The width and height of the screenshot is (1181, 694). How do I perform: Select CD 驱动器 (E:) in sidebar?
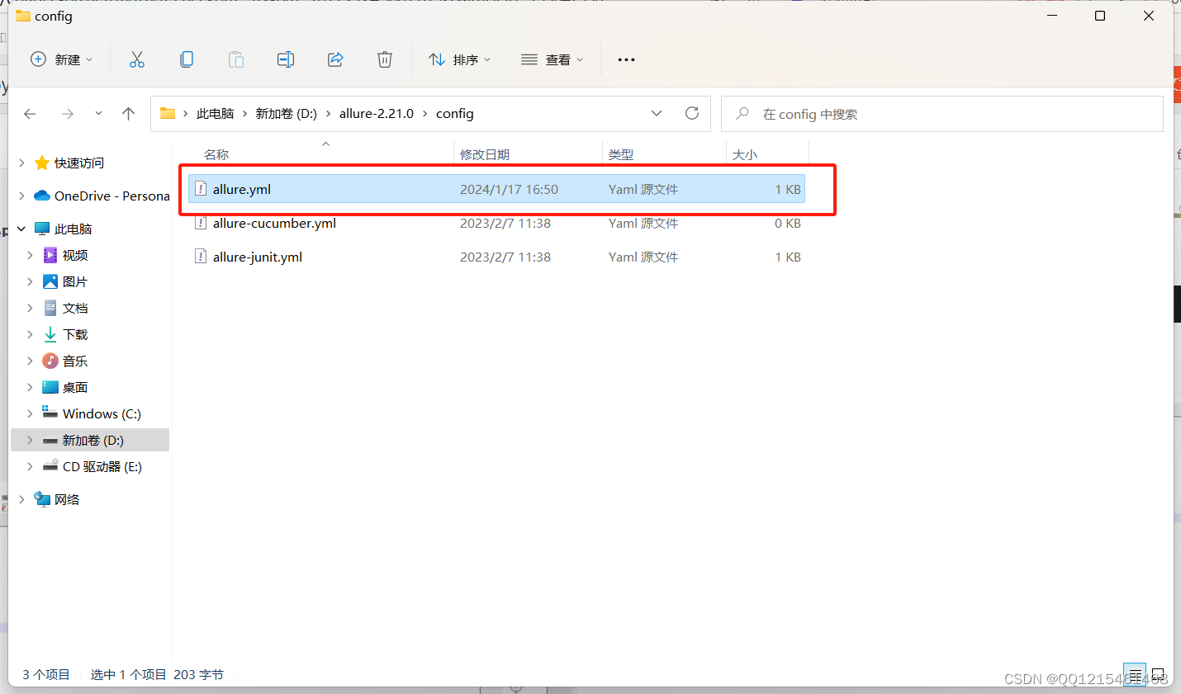coord(102,466)
